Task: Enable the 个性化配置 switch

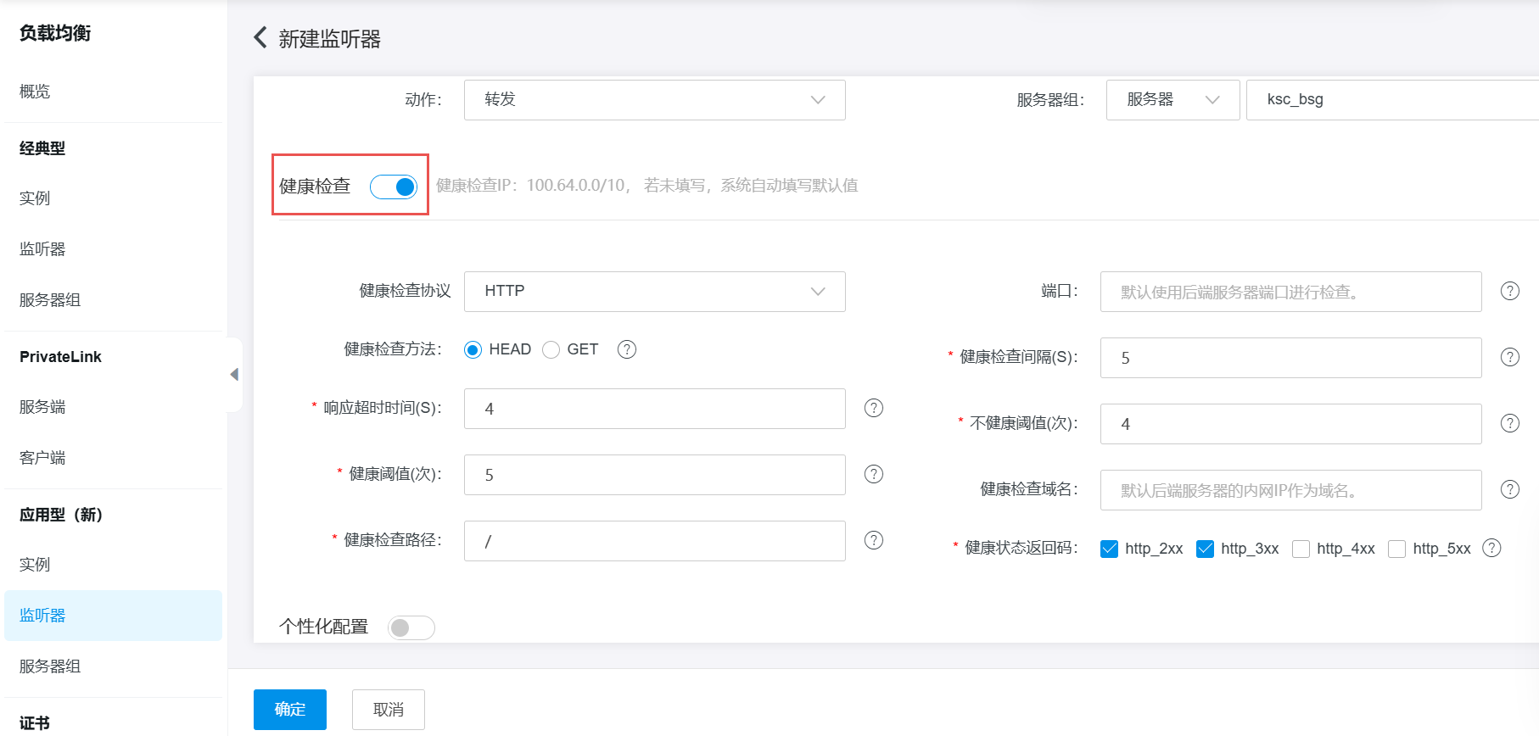Action: click(x=411, y=627)
